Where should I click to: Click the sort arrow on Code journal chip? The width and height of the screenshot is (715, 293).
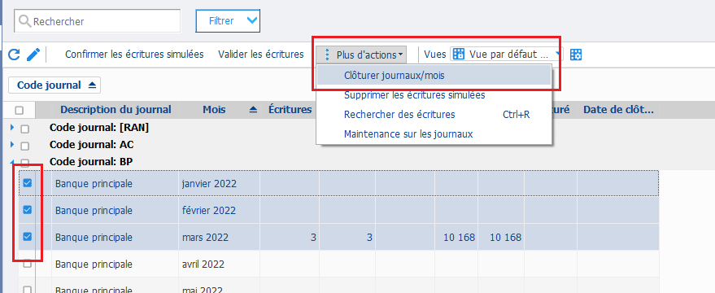92,85
